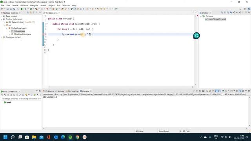Click the Java perspective icon at top right
This screenshot has height=141, width=251.
coord(249,9)
